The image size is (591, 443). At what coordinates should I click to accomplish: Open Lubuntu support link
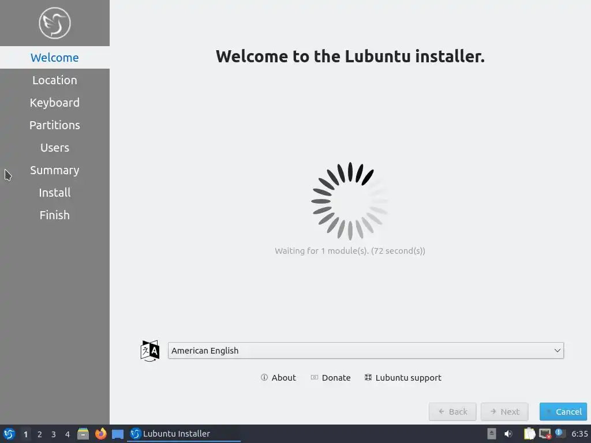[x=403, y=377]
